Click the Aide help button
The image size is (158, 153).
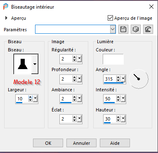tap(115, 143)
